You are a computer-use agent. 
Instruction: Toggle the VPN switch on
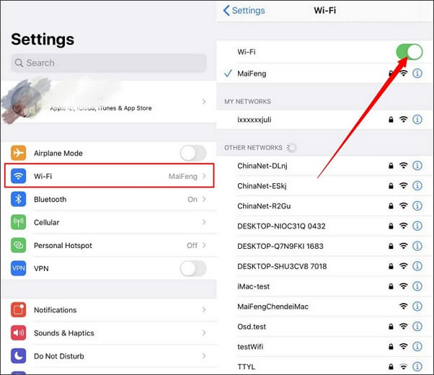click(192, 268)
